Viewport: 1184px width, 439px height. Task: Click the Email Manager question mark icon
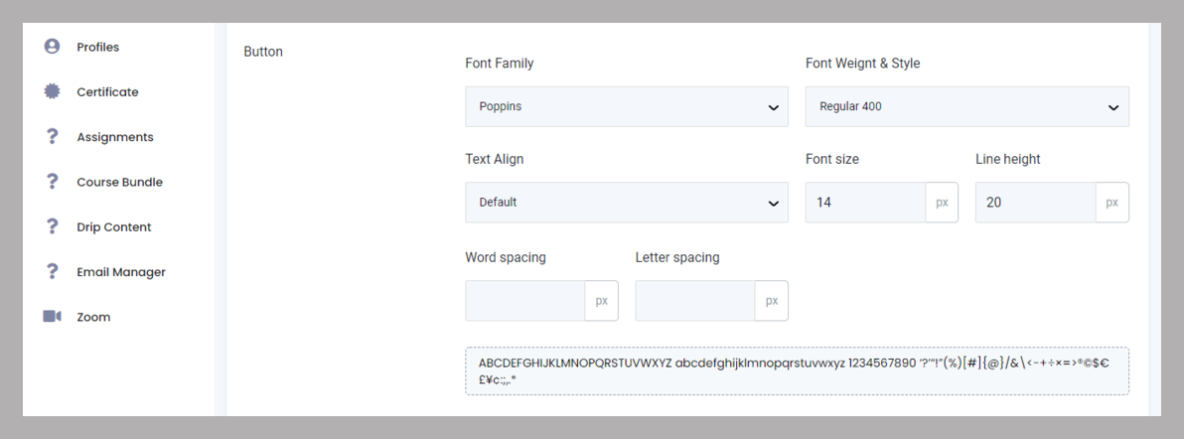pos(53,271)
